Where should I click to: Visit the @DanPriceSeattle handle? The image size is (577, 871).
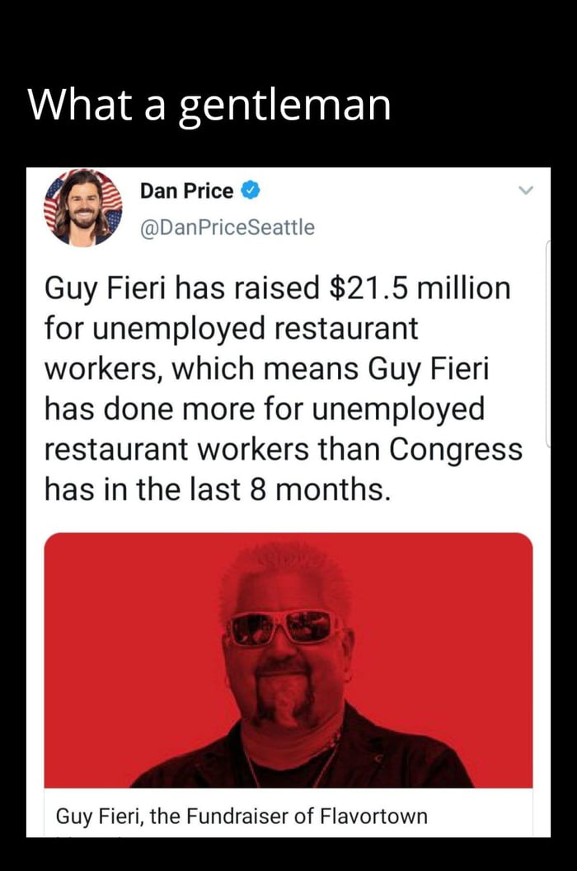(228, 227)
